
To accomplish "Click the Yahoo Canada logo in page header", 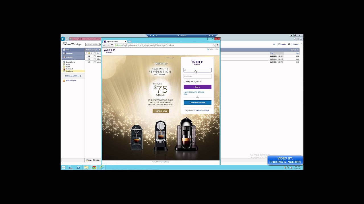I will tap(109, 51).
